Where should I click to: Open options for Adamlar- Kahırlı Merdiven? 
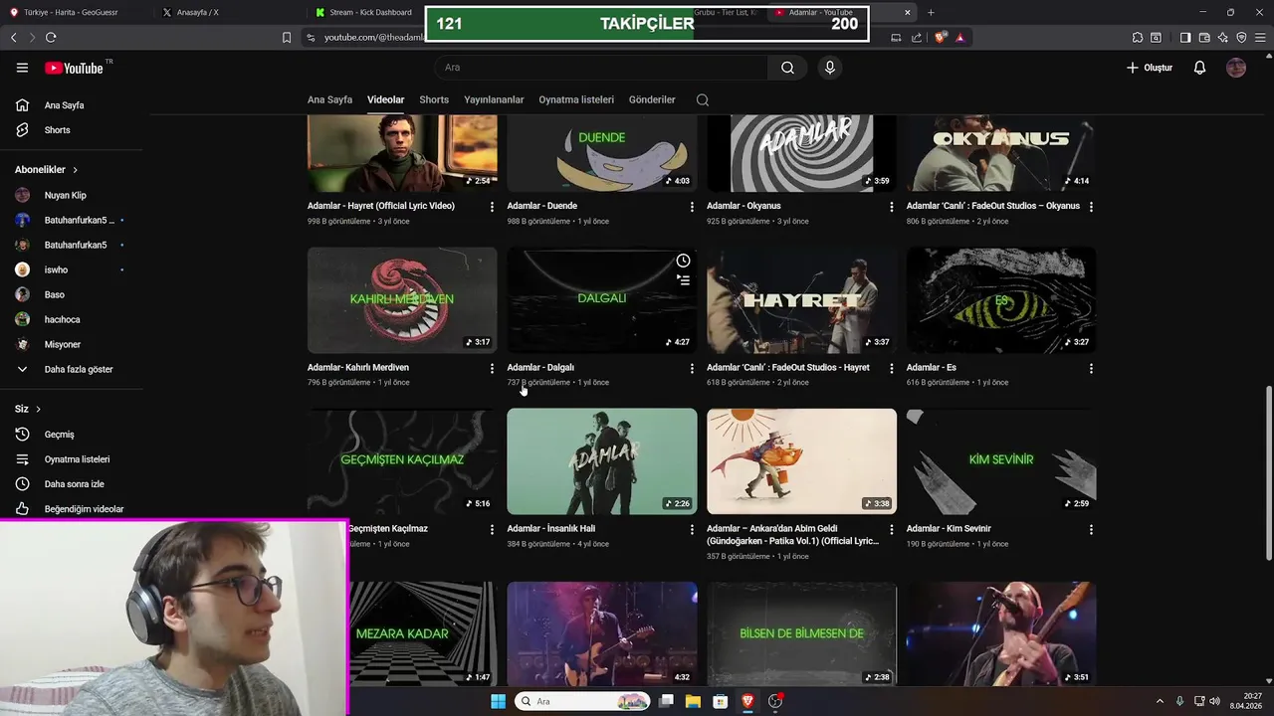[492, 368]
